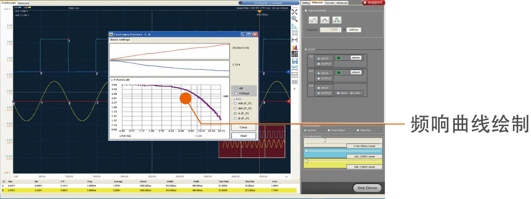
Task: Click the horizontal cursor measure icon
Action: 294,40
